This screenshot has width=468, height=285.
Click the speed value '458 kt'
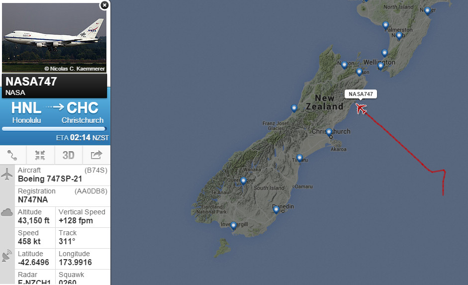click(29, 241)
